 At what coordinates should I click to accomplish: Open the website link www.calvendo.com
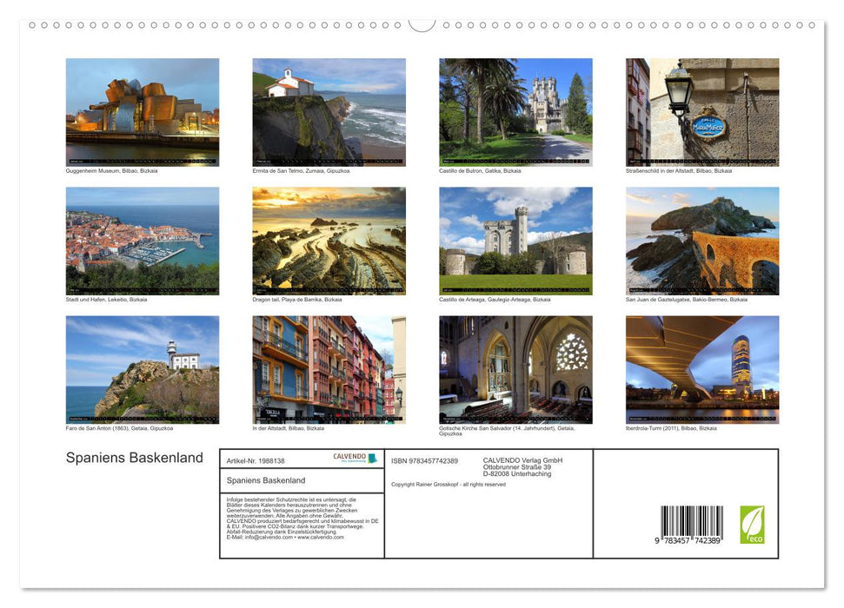pyautogui.click(x=321, y=539)
